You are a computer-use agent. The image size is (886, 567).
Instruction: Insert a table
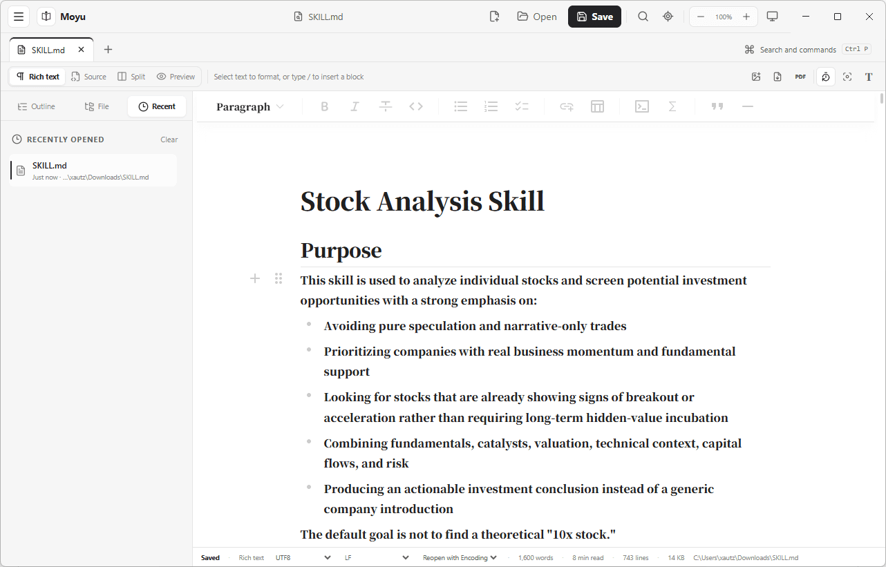(x=597, y=106)
